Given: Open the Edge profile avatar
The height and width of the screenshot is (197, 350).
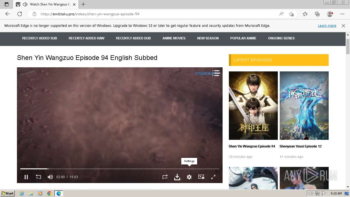Looking at the screenshot, I should (330, 14).
